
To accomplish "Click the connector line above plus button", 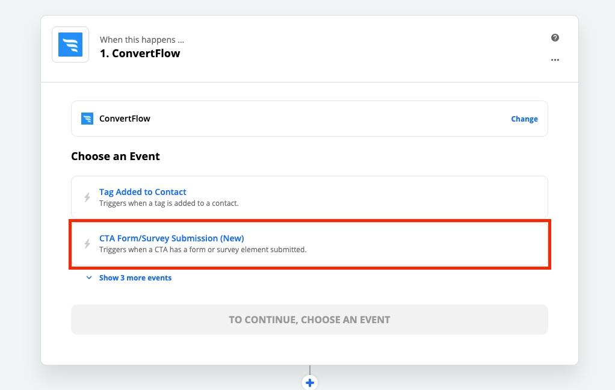I will pyautogui.click(x=310, y=370).
